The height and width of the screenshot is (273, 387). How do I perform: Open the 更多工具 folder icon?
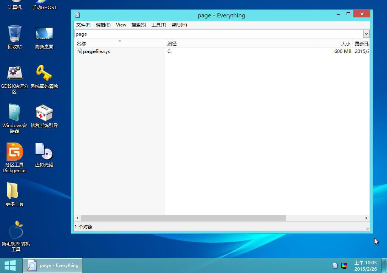tap(15, 194)
